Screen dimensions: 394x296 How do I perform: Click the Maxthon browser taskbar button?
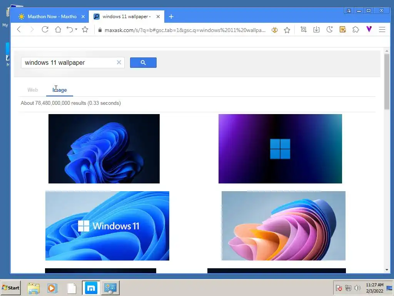91,288
